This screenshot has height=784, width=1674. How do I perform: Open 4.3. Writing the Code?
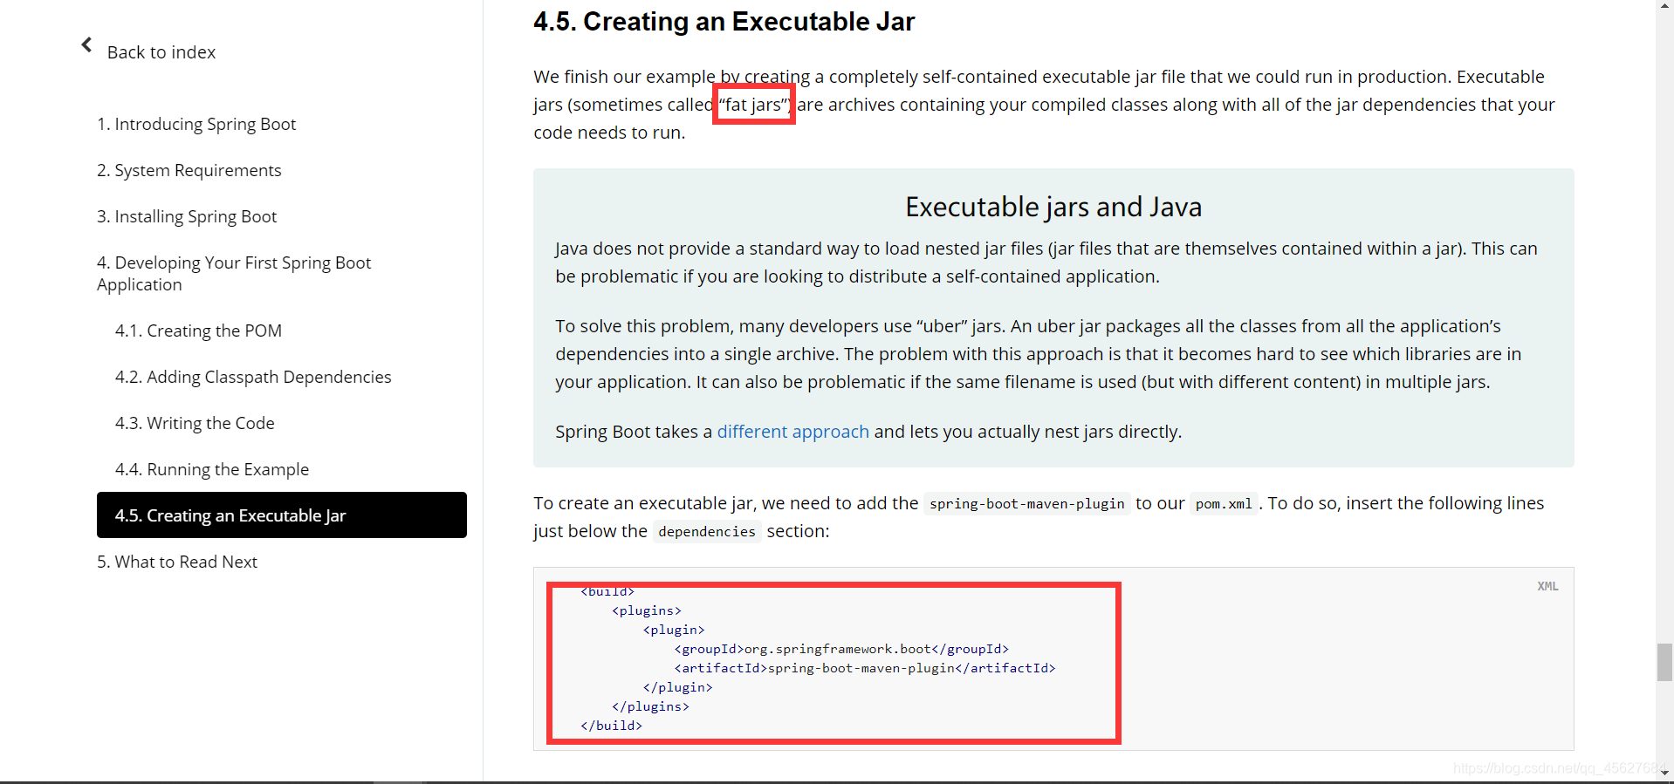(195, 423)
